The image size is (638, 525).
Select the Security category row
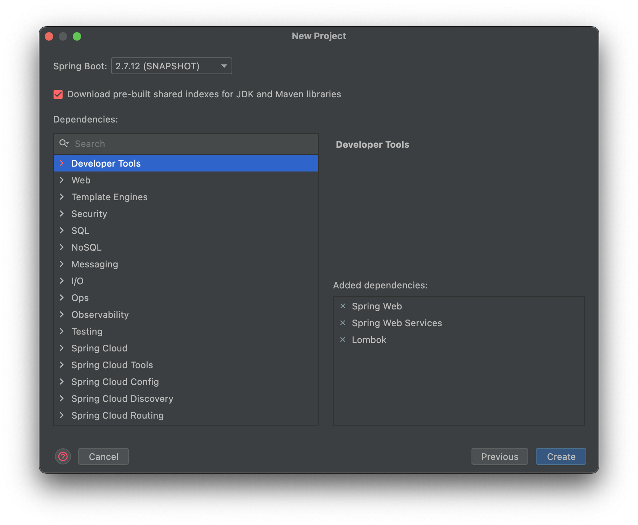[x=186, y=213]
